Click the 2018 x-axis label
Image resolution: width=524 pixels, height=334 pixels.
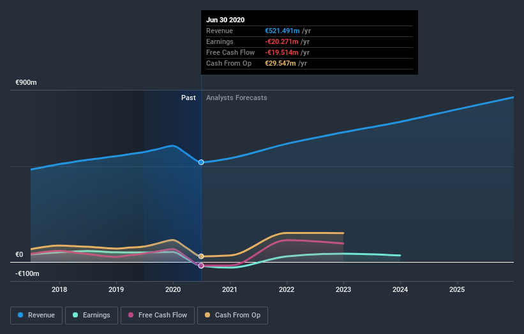tap(59, 289)
